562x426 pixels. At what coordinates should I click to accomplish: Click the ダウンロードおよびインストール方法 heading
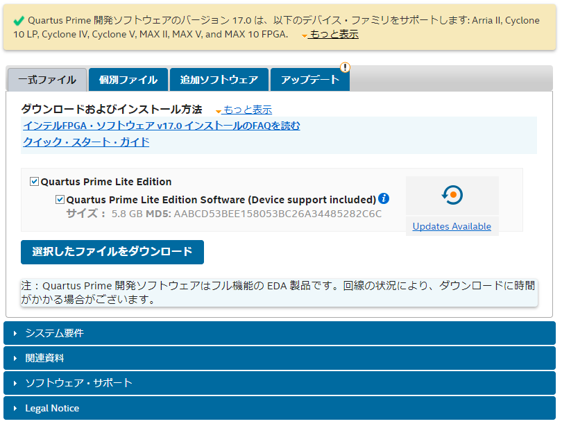tap(112, 109)
